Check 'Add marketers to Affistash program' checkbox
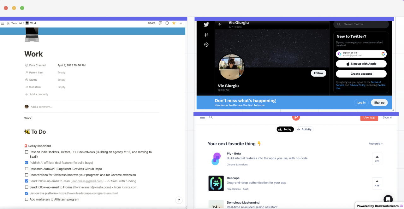This screenshot has width=404, height=209. [x=27, y=199]
